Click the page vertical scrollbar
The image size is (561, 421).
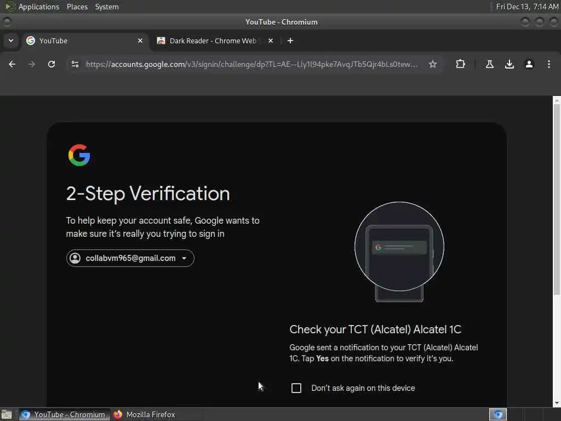click(x=557, y=201)
